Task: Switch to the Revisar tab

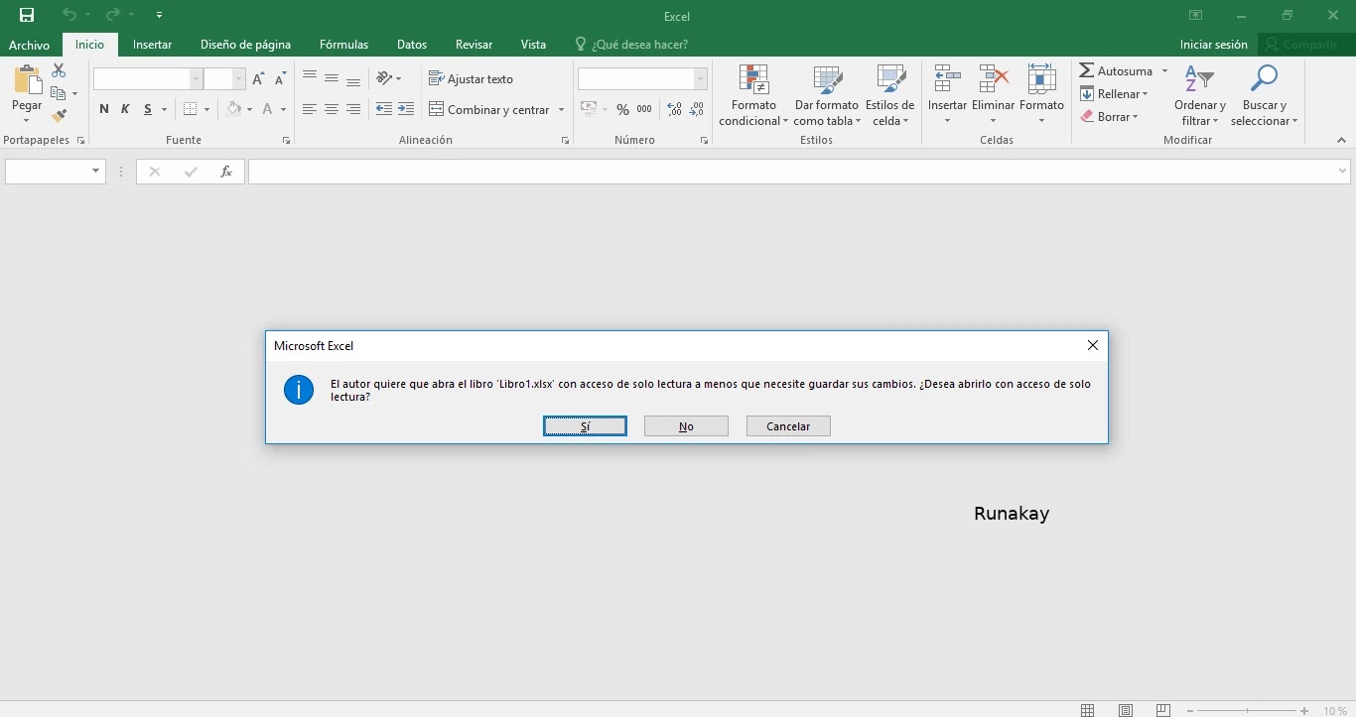Action: (474, 45)
